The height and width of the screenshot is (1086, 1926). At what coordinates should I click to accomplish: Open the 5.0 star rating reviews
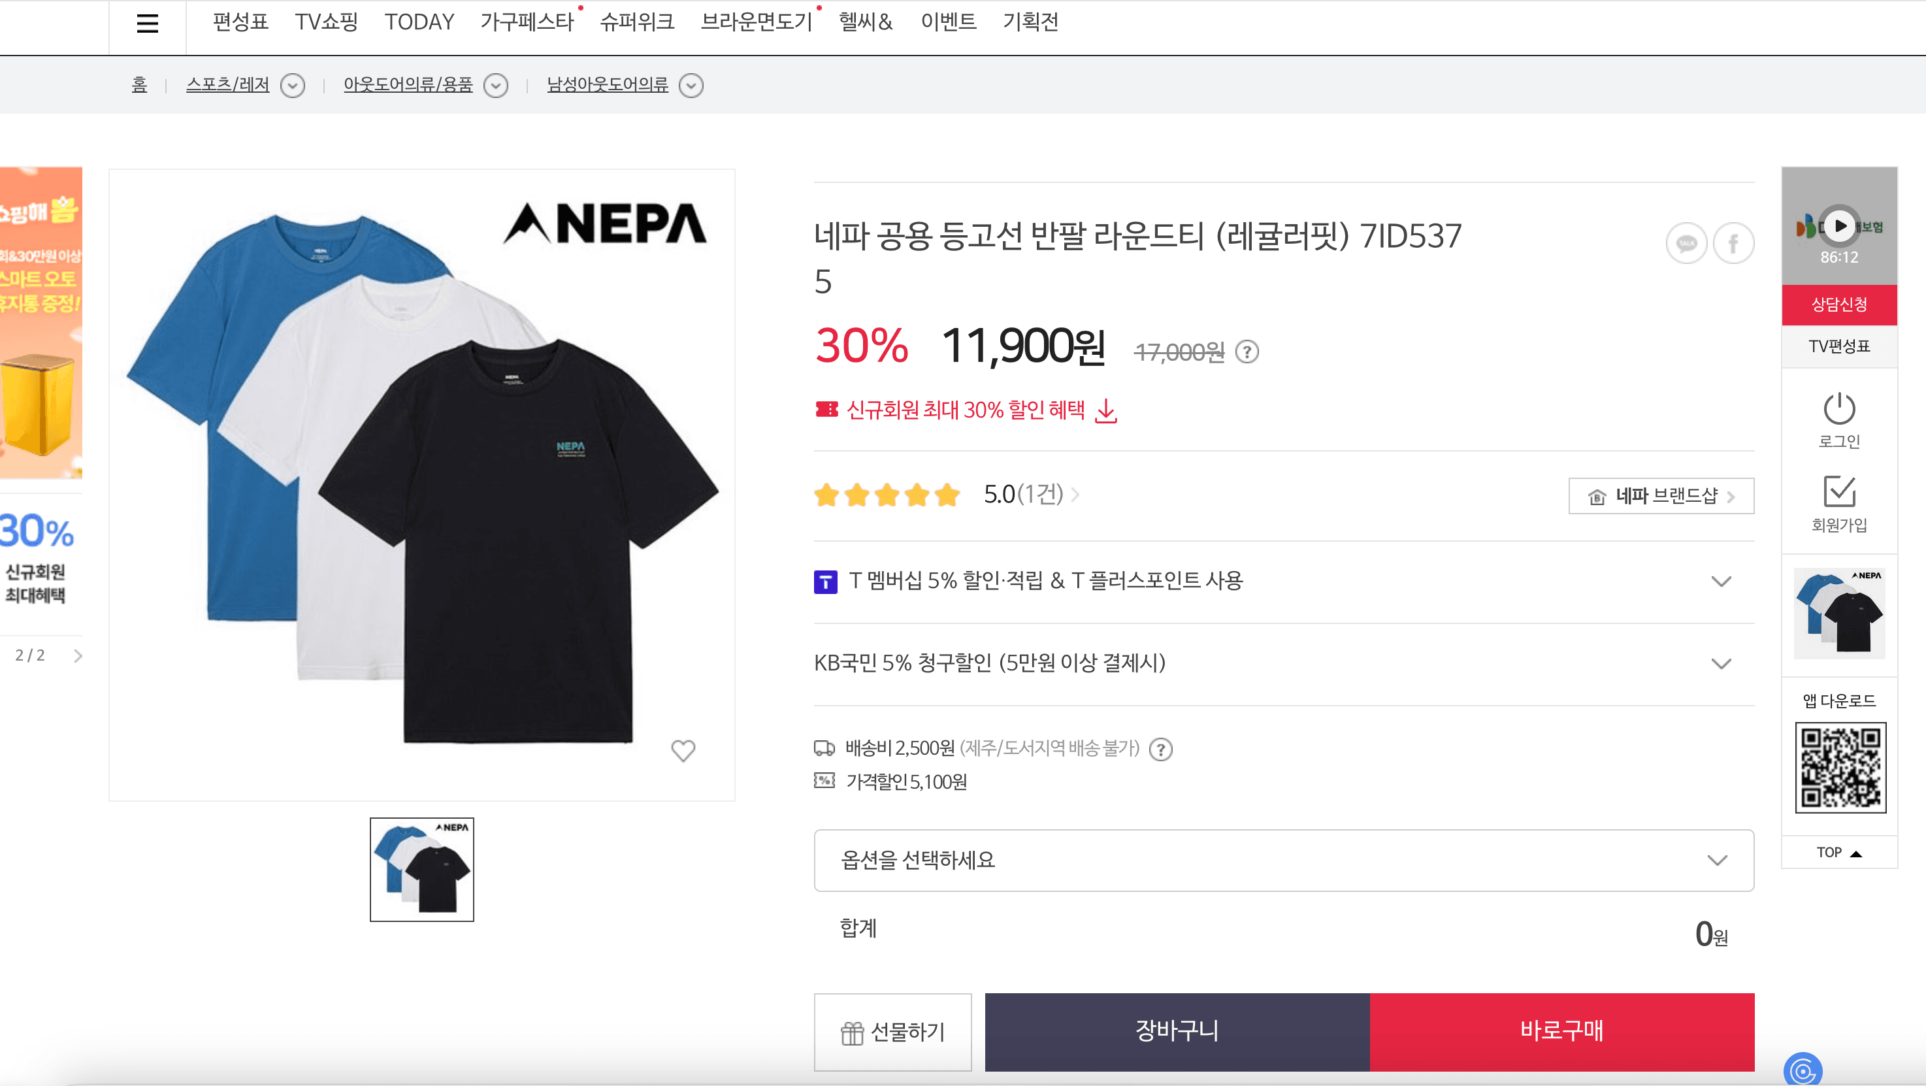[x=1022, y=495]
